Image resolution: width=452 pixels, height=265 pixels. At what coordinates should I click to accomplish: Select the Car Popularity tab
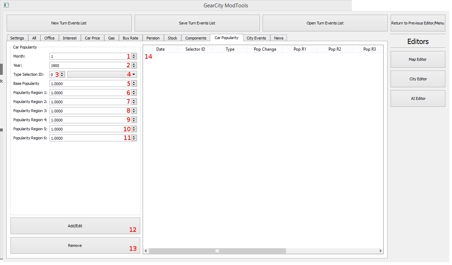[227, 38]
